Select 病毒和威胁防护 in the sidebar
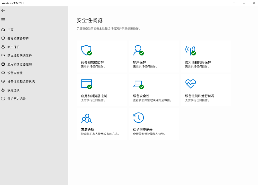This screenshot has width=258, height=185. (x=18, y=38)
